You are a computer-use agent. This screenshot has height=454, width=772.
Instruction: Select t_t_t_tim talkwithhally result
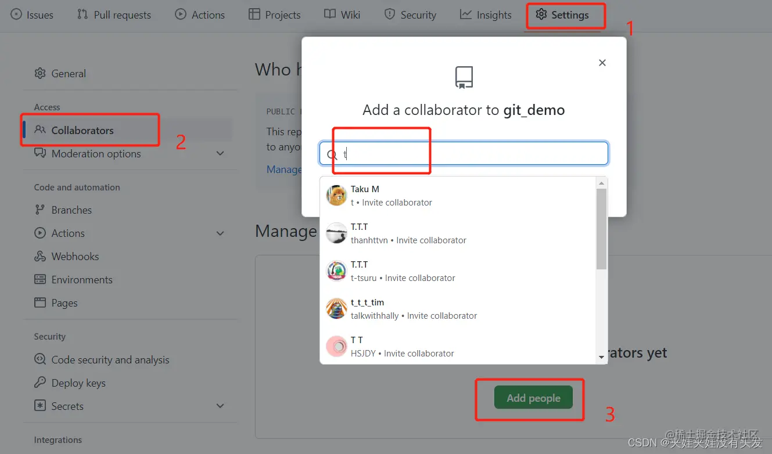pyautogui.click(x=458, y=309)
